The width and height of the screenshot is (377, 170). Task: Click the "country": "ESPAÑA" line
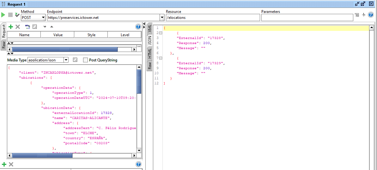tap(85, 138)
